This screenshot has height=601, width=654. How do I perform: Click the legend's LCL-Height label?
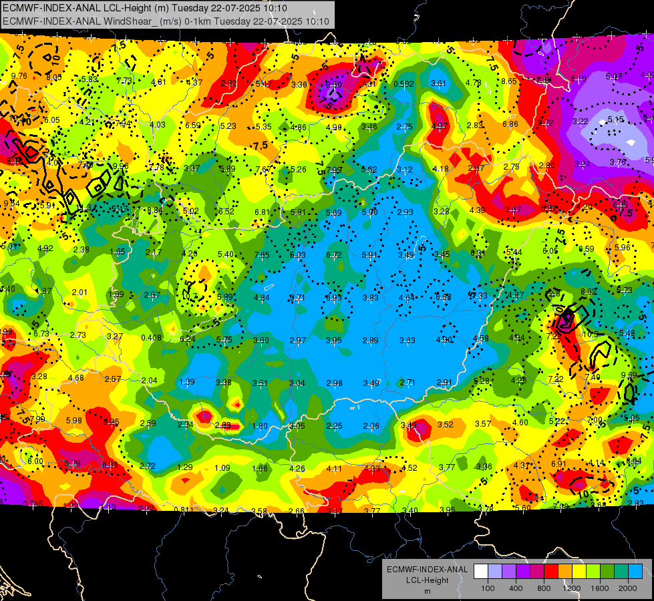[427, 580]
